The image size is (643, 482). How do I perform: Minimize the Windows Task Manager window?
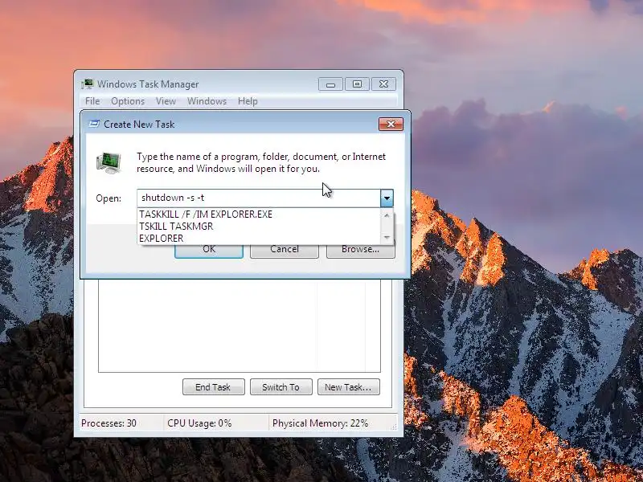(x=330, y=84)
